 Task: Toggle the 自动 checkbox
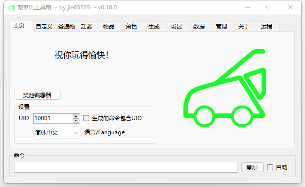270,167
